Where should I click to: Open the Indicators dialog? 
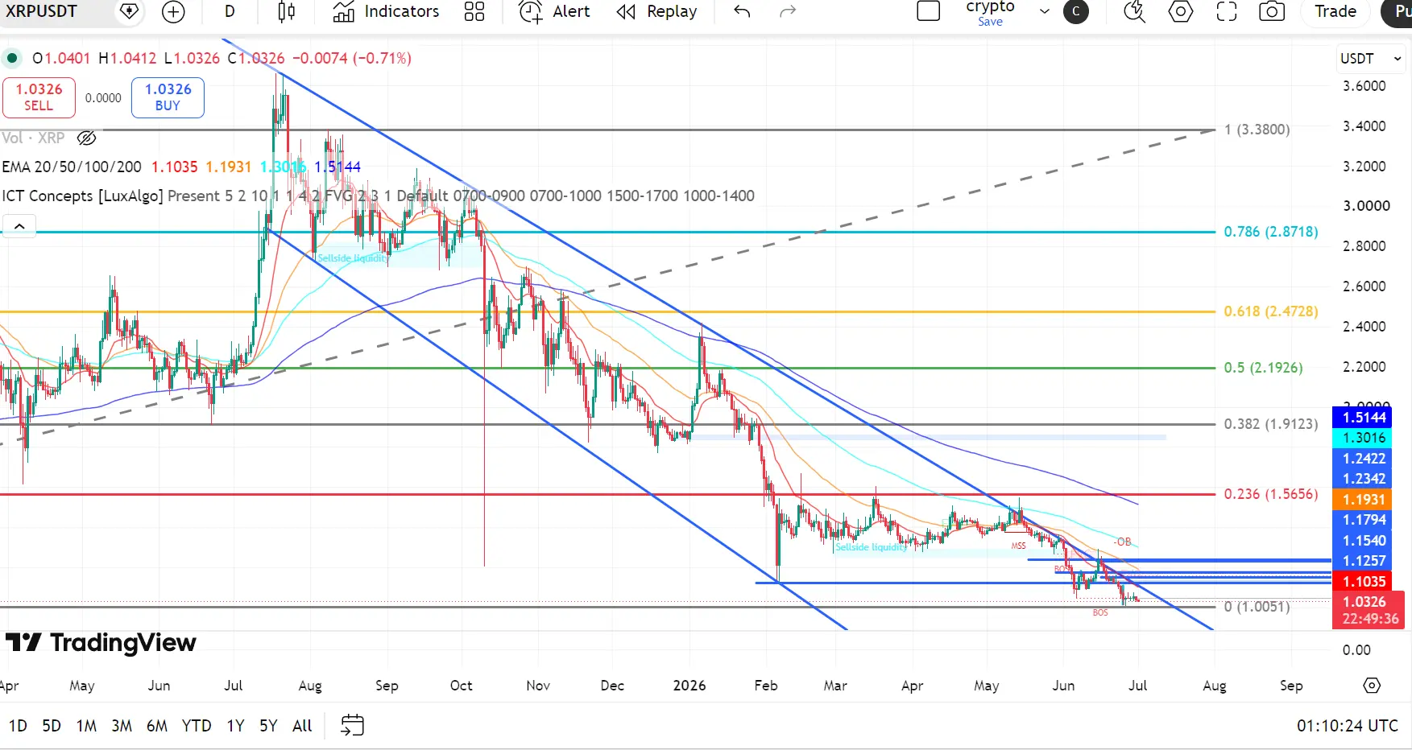[386, 11]
